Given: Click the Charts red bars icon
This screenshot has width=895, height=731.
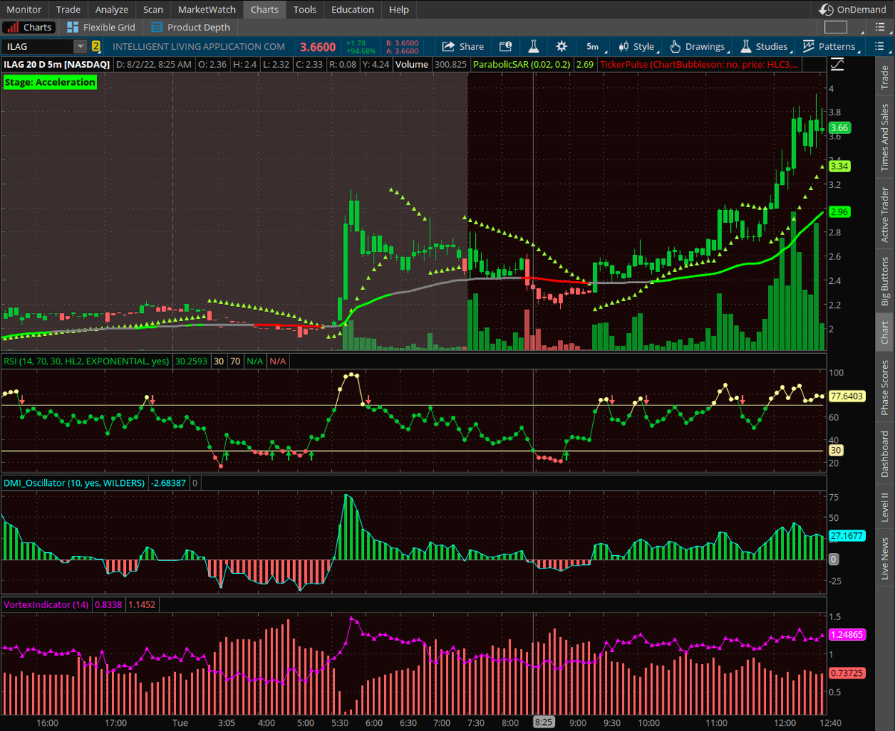Looking at the screenshot, I should tap(12, 28).
